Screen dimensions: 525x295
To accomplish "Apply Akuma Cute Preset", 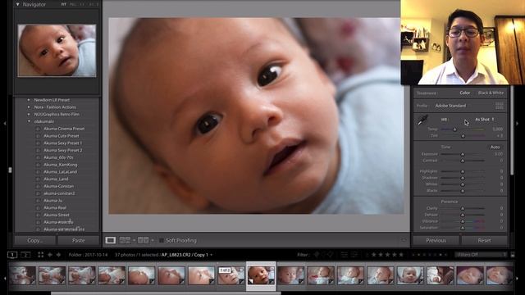I will tap(62, 136).
